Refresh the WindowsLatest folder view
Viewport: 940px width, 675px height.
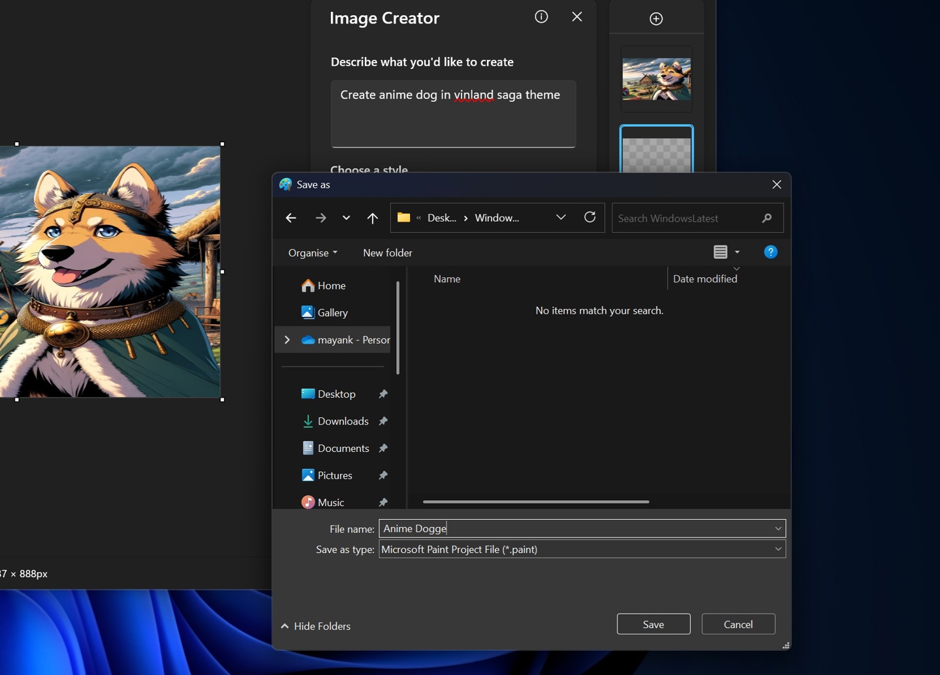[x=589, y=217]
